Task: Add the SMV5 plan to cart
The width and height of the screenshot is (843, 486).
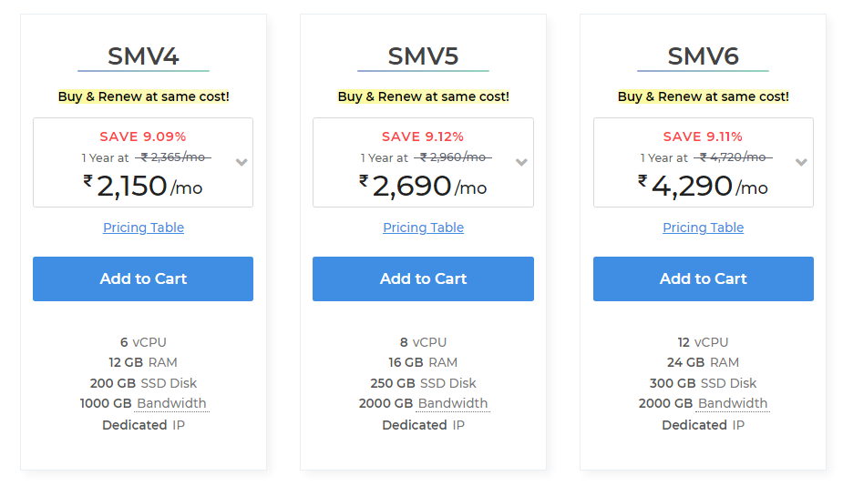Action: (x=423, y=278)
